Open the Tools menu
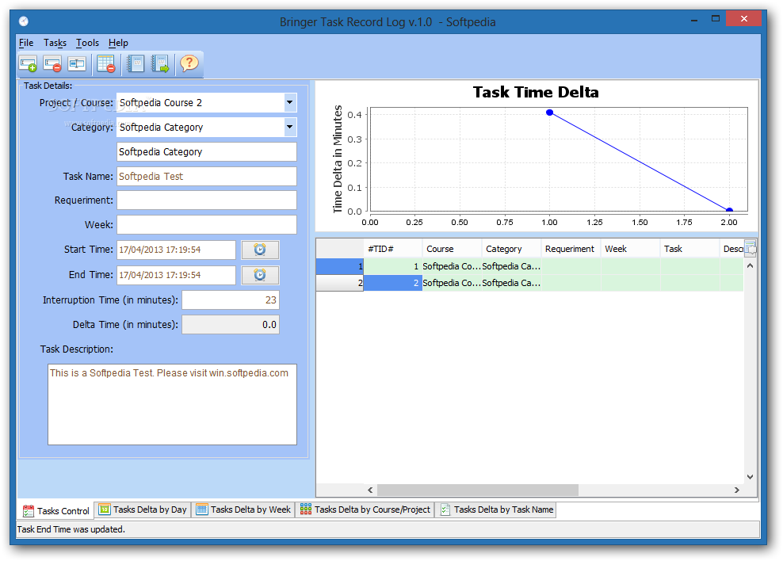The image size is (783, 561). [x=87, y=43]
